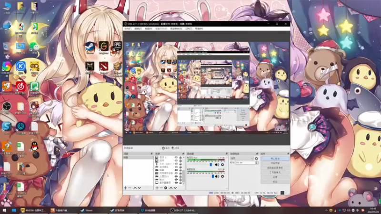Click the Start Recording button
The width and height of the screenshot is (381, 214).
click(x=274, y=163)
